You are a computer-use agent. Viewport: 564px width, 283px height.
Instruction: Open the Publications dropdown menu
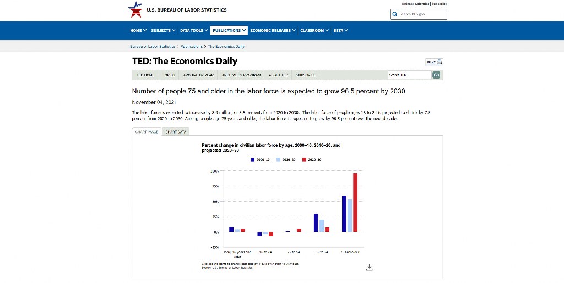(x=229, y=30)
